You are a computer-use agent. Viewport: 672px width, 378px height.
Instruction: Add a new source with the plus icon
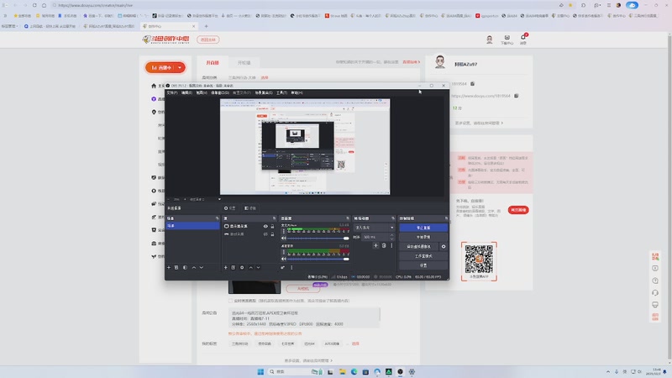coord(226,267)
